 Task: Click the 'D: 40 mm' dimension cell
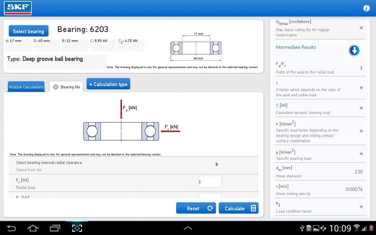[47, 45]
